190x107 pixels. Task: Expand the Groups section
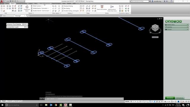(x=177, y=29)
